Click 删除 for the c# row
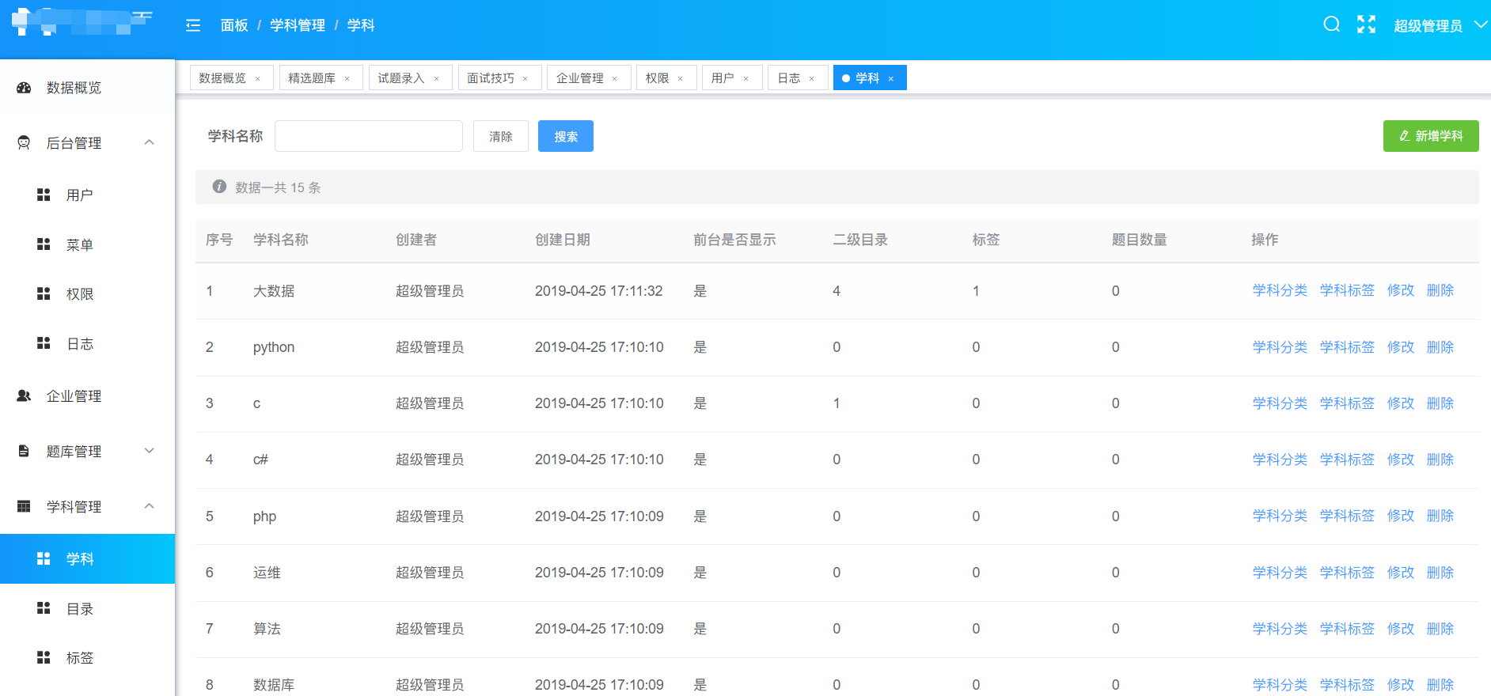The image size is (1491, 696). click(1440, 460)
